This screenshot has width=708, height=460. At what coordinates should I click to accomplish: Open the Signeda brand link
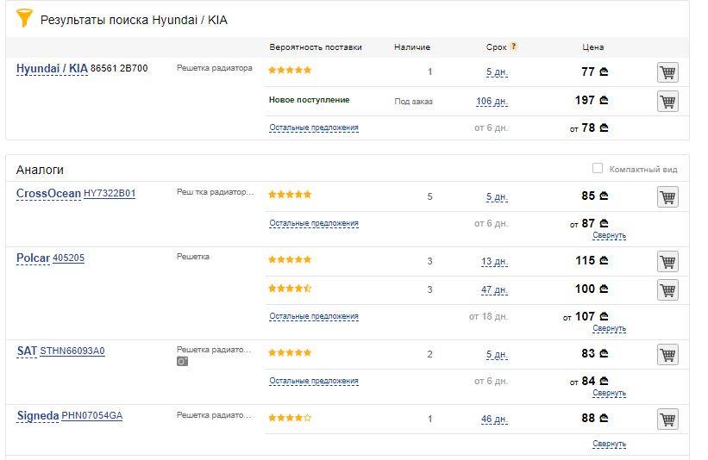coord(38,416)
